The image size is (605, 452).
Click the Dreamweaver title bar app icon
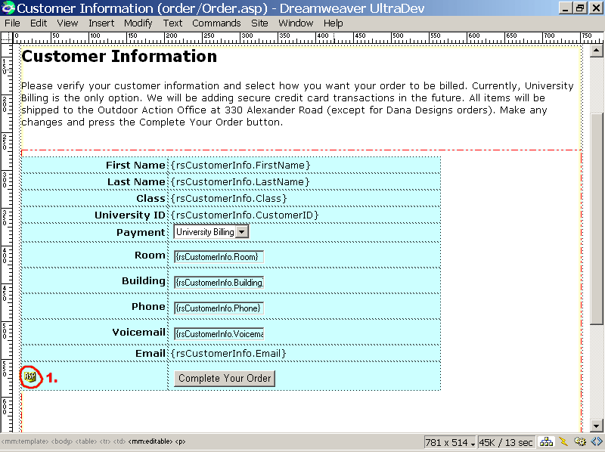point(8,8)
